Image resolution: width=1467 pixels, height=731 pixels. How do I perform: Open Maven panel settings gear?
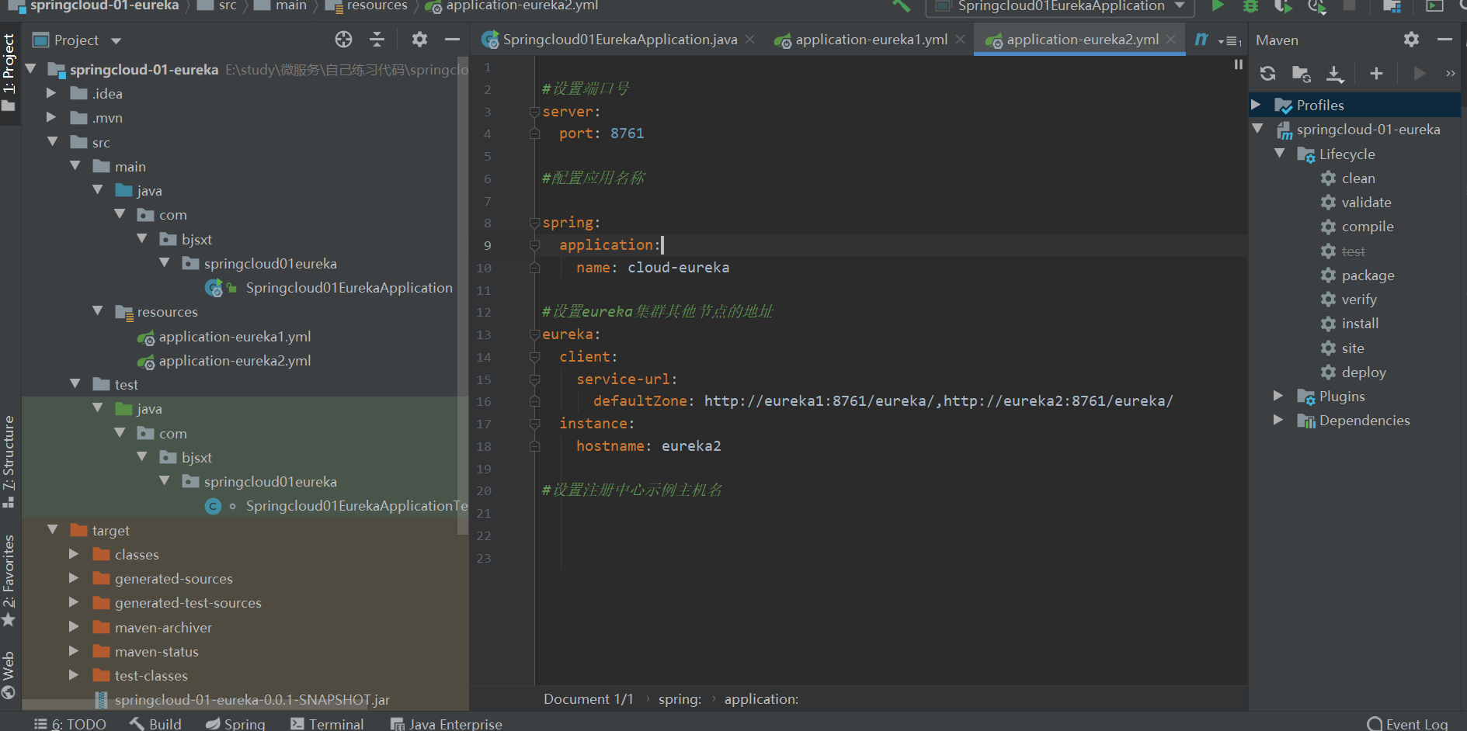click(1411, 40)
